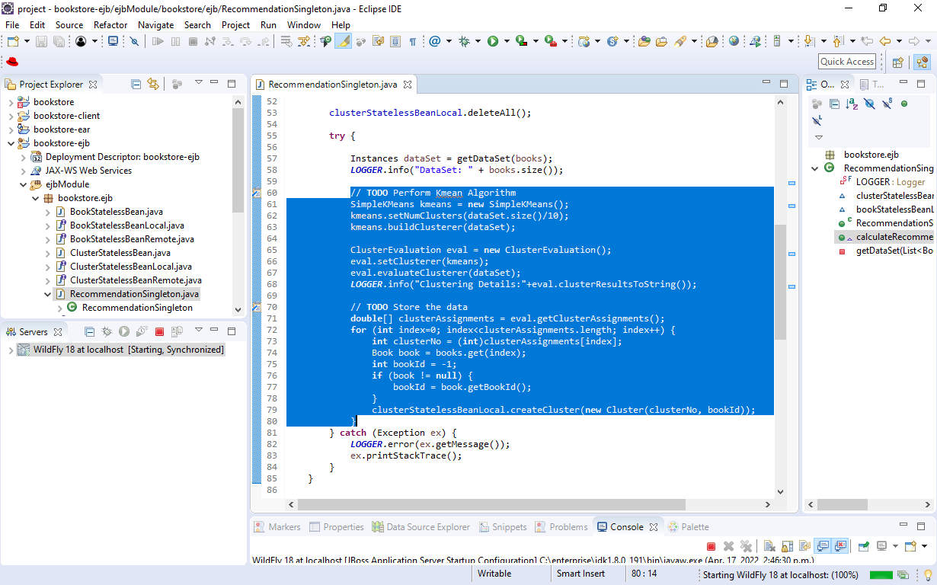
Task: Expand the bookstore project node
Action: tap(11, 102)
